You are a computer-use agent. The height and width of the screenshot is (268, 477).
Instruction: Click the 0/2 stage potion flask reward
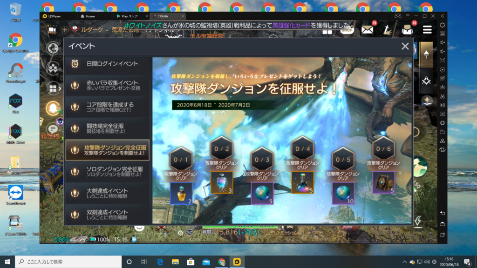point(221,182)
